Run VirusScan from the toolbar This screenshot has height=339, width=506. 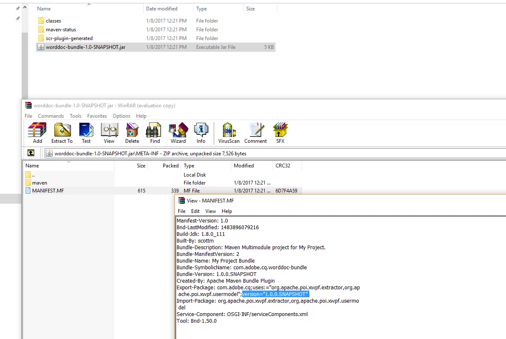(x=229, y=130)
